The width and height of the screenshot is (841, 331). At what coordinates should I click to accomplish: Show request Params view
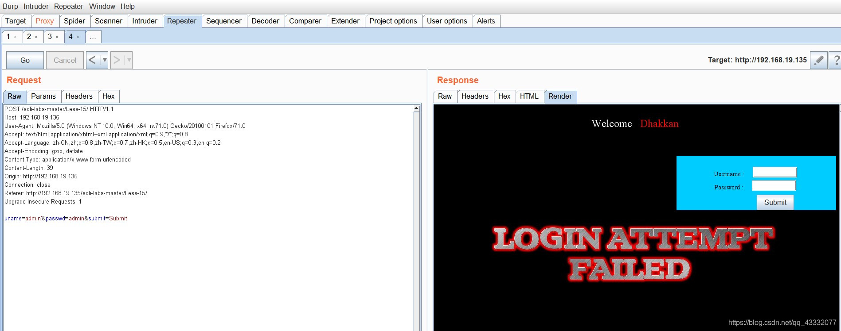pyautogui.click(x=43, y=96)
